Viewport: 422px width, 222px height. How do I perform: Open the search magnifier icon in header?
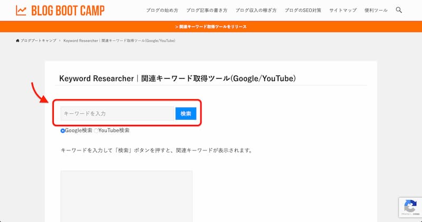pyautogui.click(x=399, y=10)
